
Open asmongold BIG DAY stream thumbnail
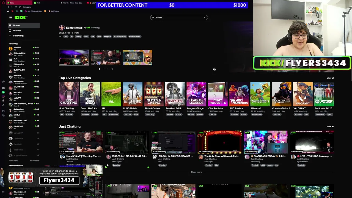pyautogui.click(x=127, y=142)
